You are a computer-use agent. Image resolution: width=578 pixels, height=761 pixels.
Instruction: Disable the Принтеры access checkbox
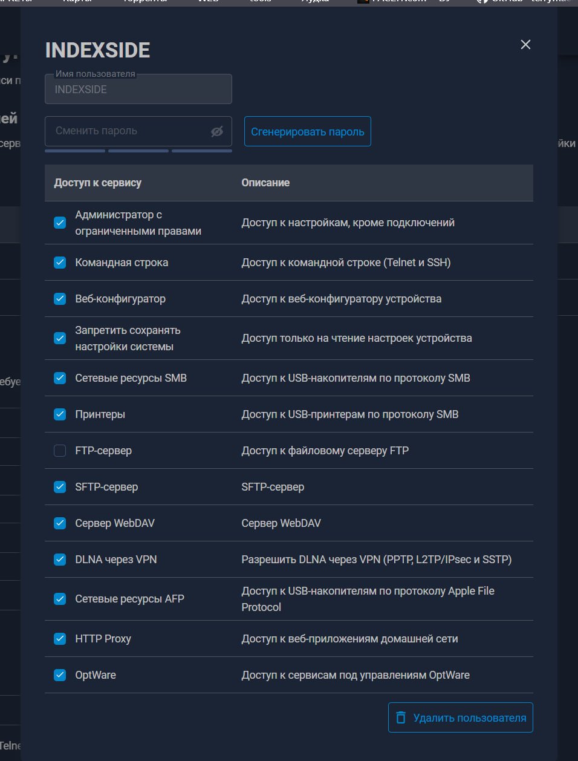60,414
